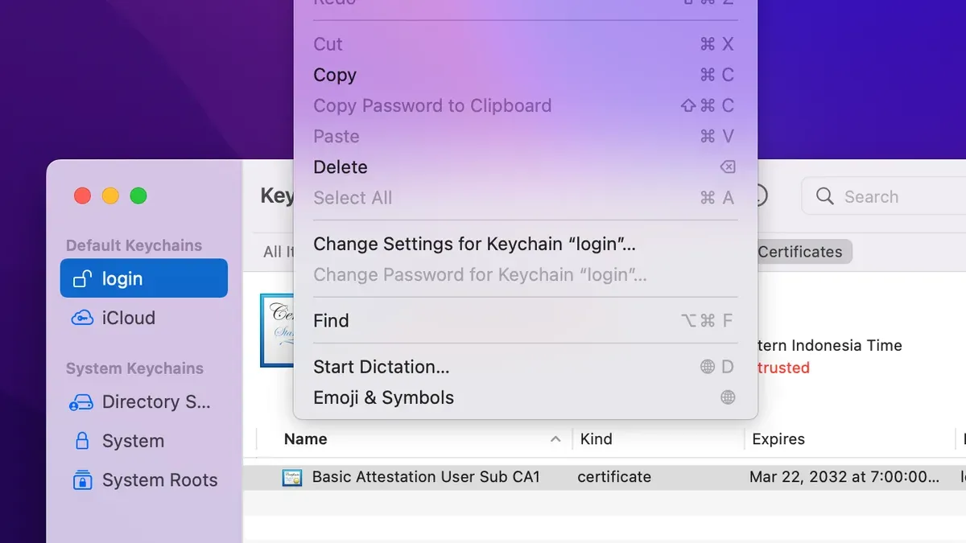Open the Directory Services keychain
The width and height of the screenshot is (966, 543).
[x=144, y=401]
